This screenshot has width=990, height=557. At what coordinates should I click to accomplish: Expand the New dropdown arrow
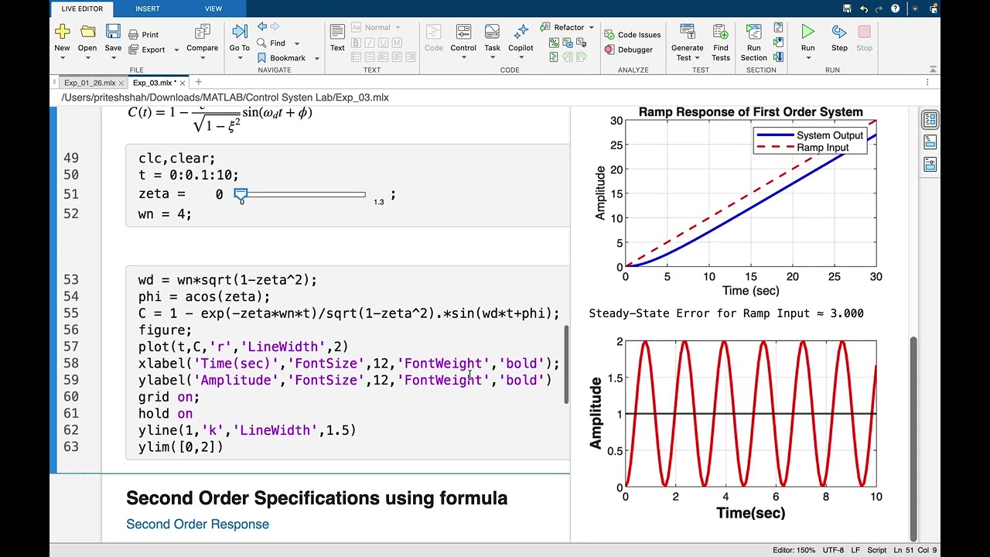(62, 58)
